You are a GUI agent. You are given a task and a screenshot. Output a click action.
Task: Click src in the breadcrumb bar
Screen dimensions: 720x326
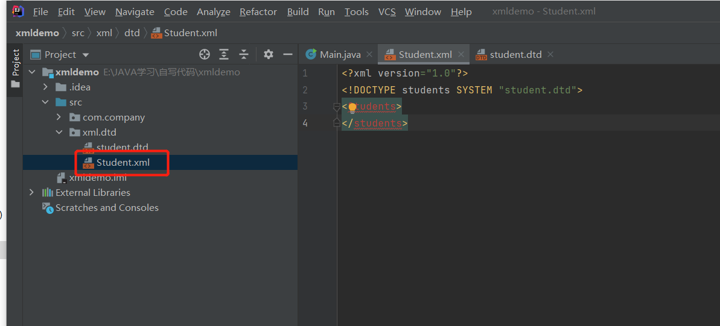click(x=78, y=33)
